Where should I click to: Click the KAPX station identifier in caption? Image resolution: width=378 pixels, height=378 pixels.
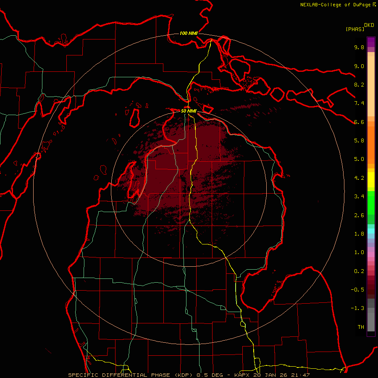point(243,375)
